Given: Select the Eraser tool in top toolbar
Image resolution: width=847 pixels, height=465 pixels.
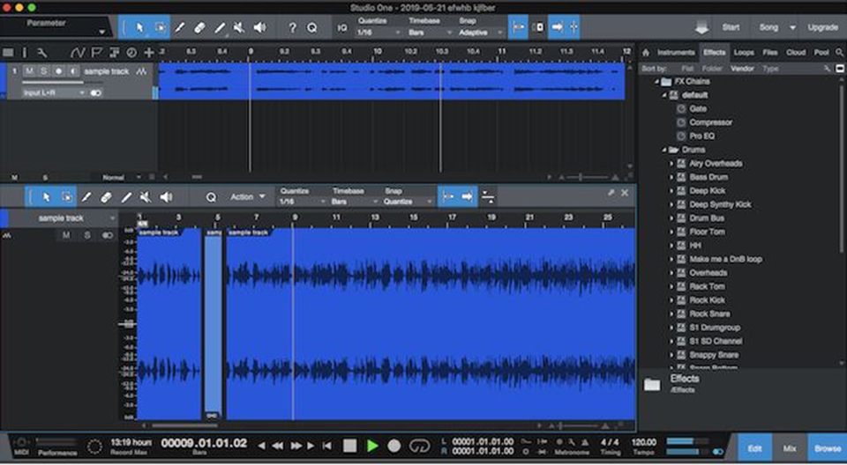Looking at the screenshot, I should [x=199, y=27].
